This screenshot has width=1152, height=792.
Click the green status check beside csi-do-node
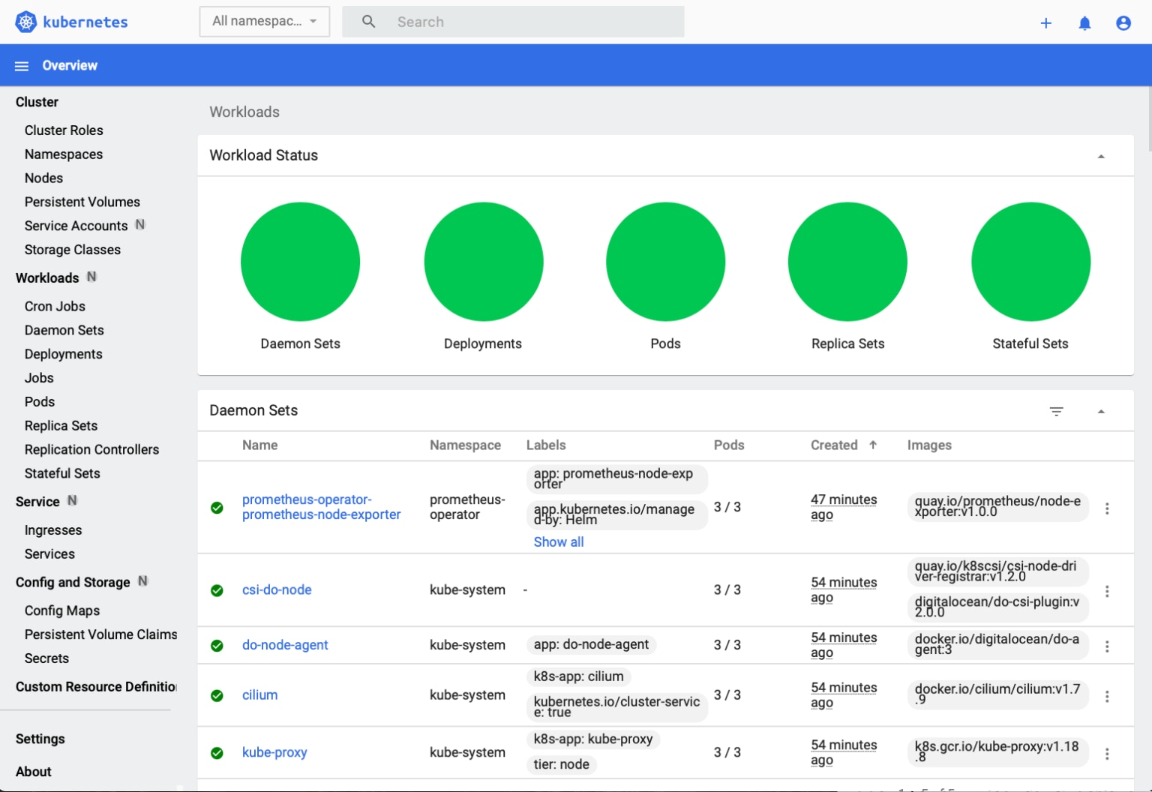pyautogui.click(x=217, y=590)
